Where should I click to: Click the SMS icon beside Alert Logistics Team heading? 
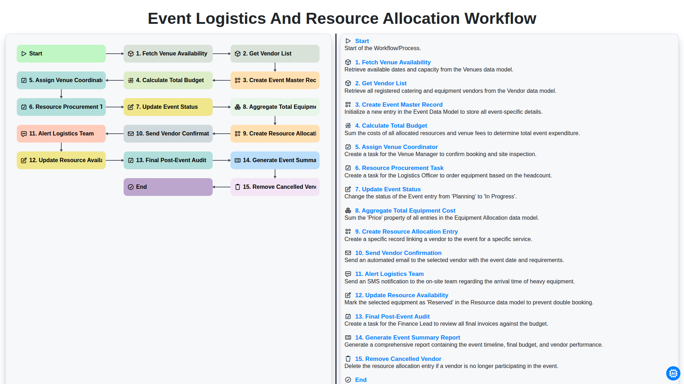coord(348,274)
